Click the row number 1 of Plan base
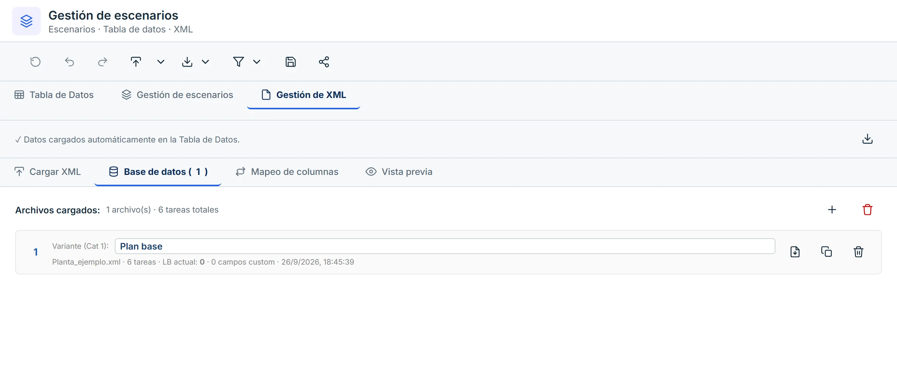The width and height of the screenshot is (897, 392). coord(35,252)
